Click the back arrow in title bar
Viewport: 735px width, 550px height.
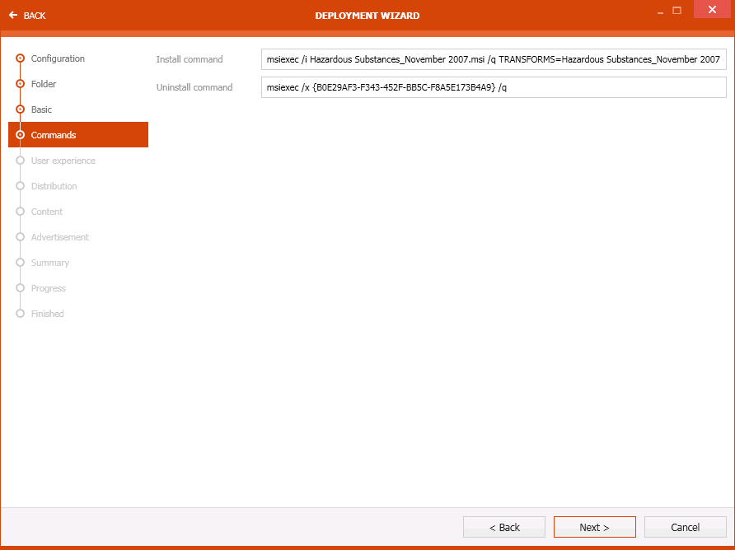12,15
